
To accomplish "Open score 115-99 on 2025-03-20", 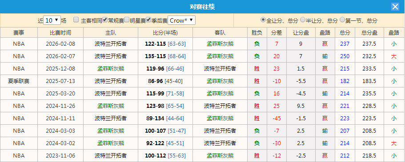I will (155, 93).
